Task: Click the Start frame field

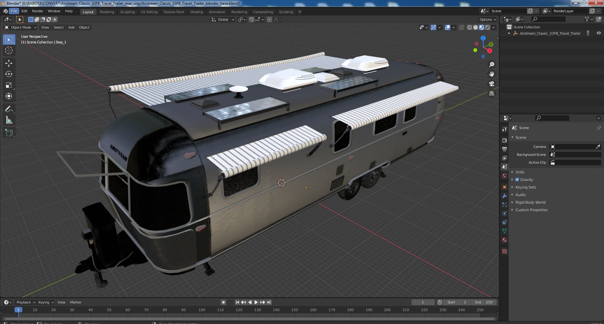Action: [457, 302]
